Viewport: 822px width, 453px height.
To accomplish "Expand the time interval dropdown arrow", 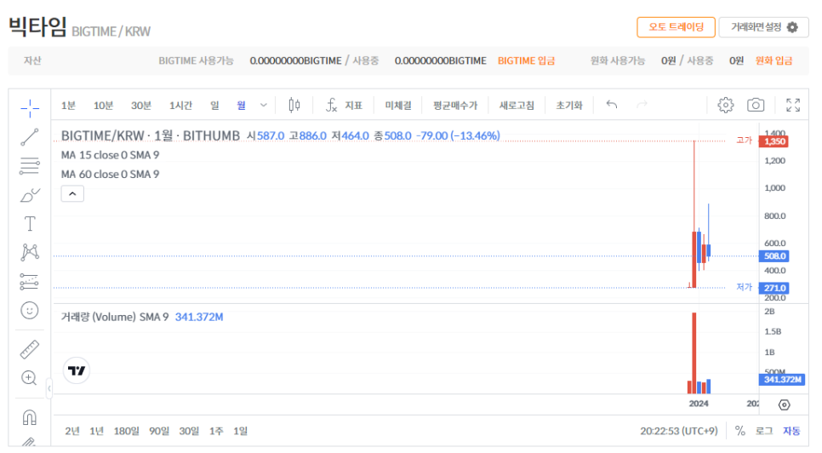I will tap(264, 106).
